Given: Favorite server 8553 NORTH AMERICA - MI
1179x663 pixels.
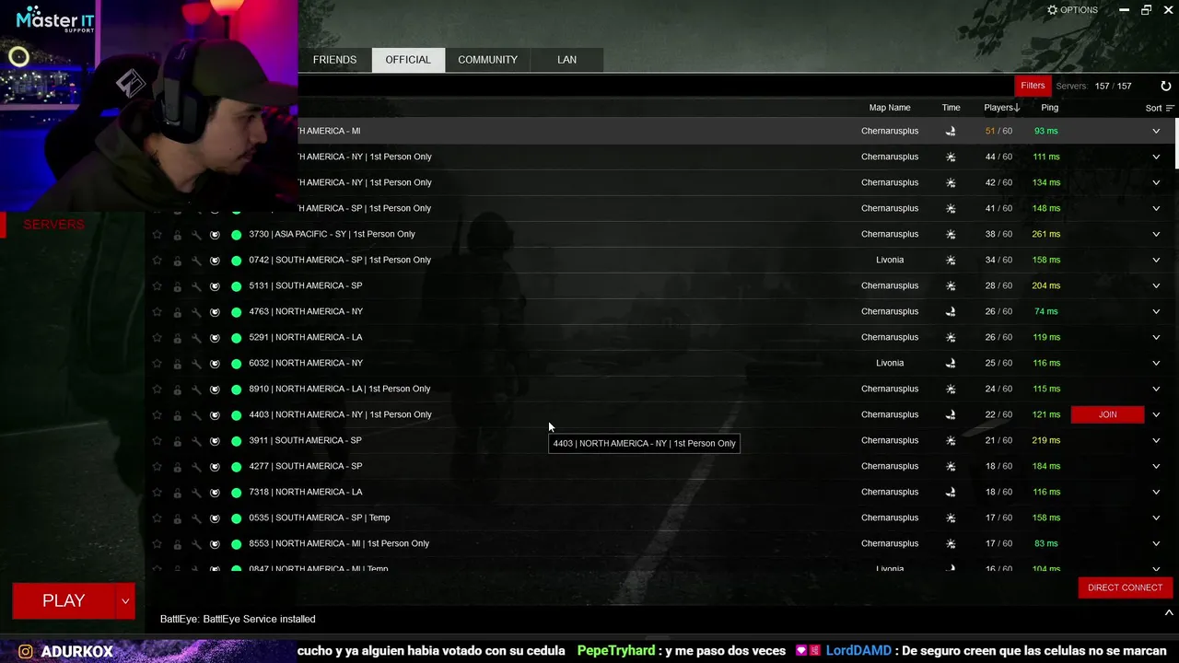Looking at the screenshot, I should (157, 543).
